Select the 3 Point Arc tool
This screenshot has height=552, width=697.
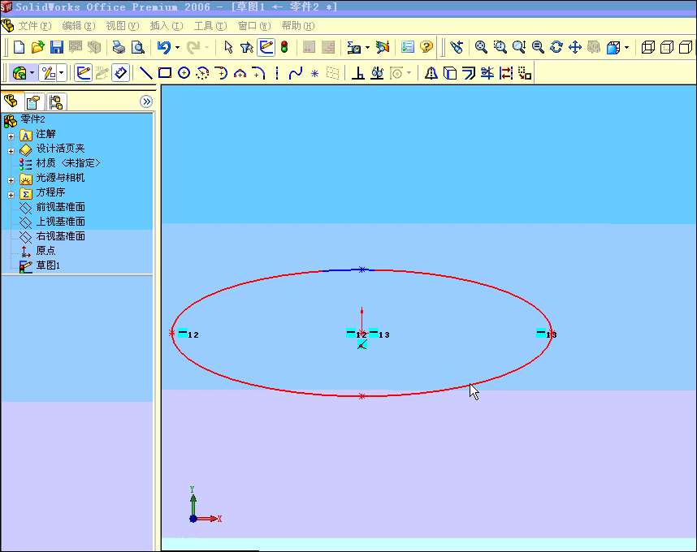(240, 73)
